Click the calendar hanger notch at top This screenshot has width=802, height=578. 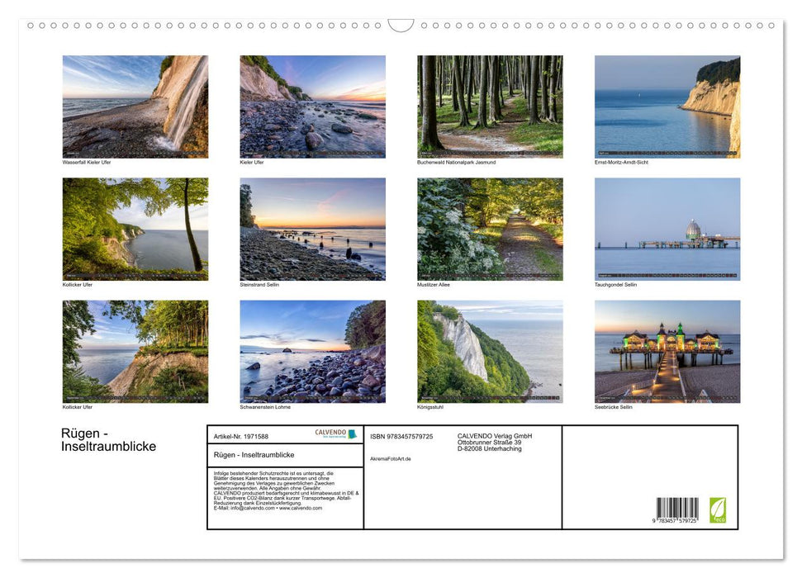[401, 26]
